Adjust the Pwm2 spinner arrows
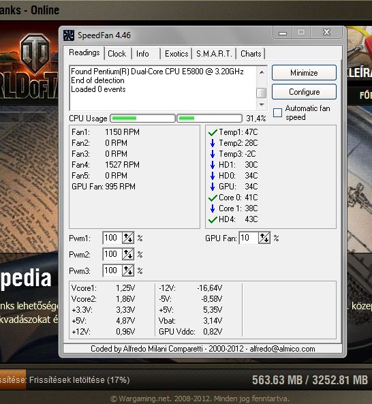The height and width of the screenshot is (404, 372). [x=128, y=254]
